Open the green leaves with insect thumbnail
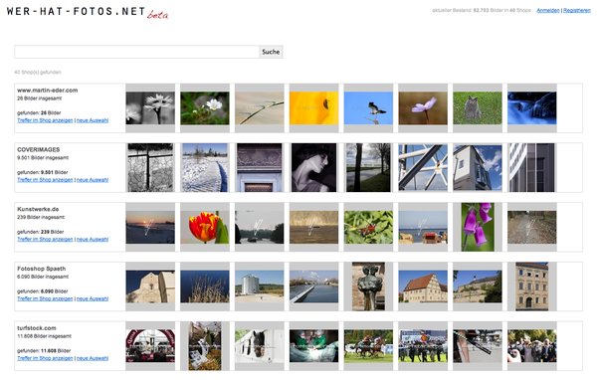 [368, 228]
